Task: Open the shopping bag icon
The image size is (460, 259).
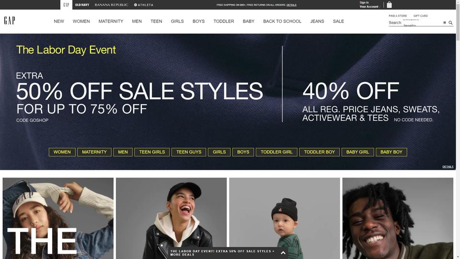Action: (x=389, y=5)
